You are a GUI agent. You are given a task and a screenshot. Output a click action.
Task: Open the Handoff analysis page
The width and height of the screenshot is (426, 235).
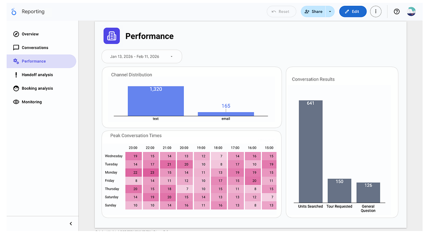coord(41,75)
